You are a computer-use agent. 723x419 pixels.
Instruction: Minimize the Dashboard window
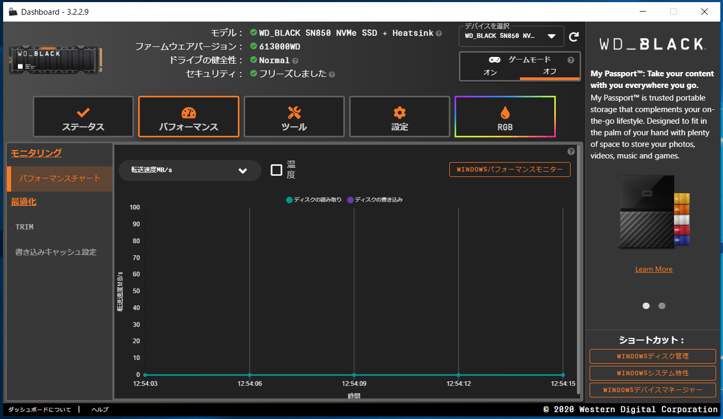[643, 12]
